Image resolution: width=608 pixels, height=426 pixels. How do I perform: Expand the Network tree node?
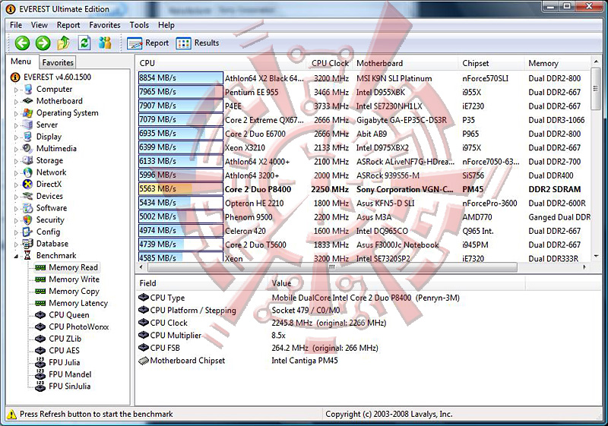16,173
